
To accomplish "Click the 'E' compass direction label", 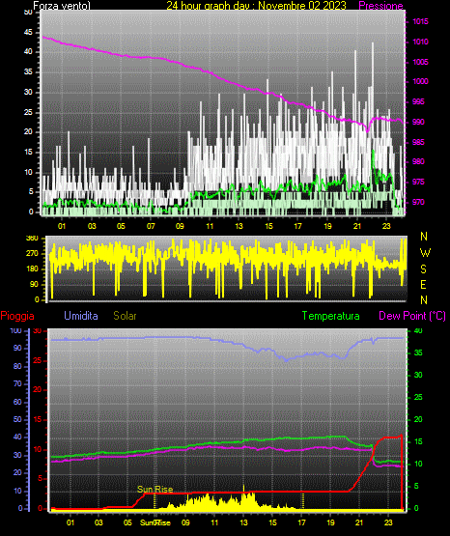I will tap(423, 284).
